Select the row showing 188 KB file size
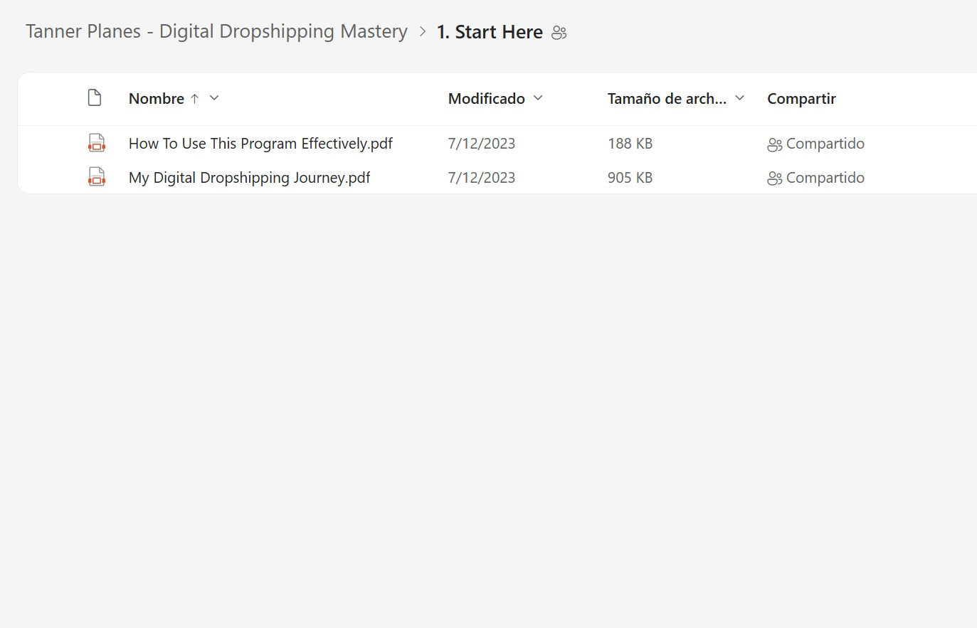The width and height of the screenshot is (977, 628). [630, 144]
